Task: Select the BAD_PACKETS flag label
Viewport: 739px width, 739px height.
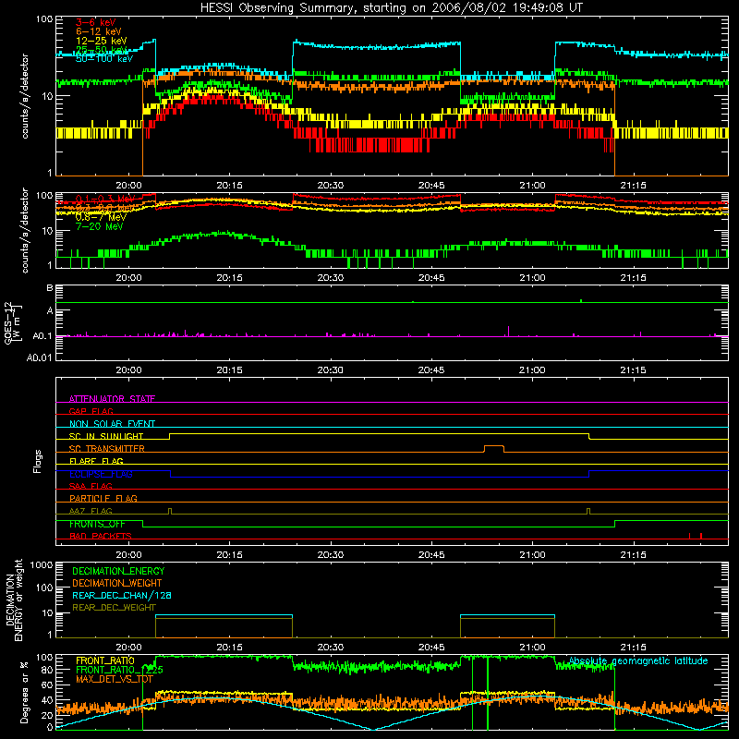Action: coord(101,536)
